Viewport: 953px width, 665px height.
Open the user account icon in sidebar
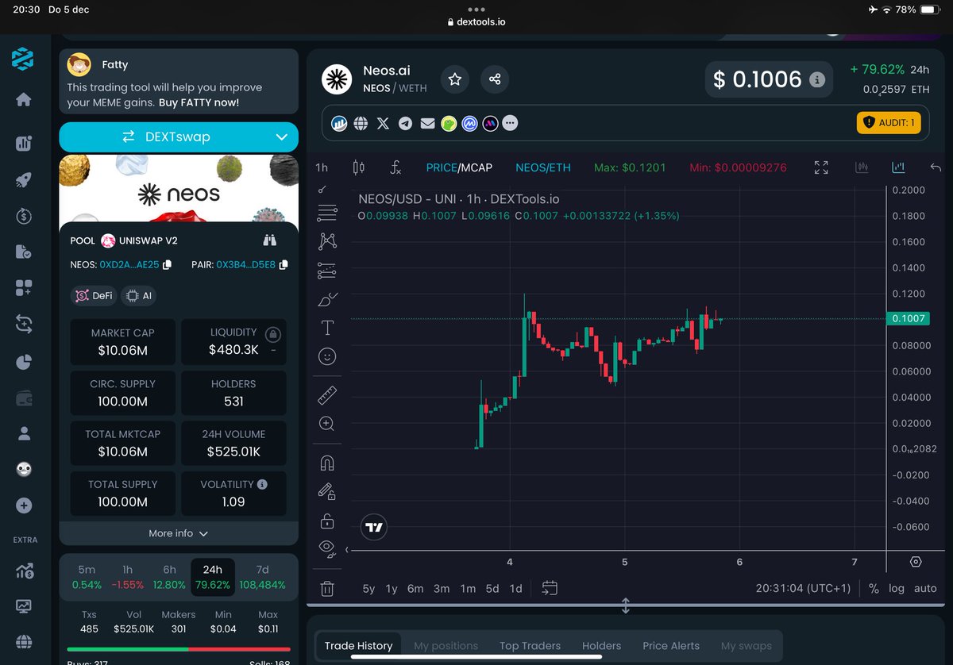click(x=23, y=433)
